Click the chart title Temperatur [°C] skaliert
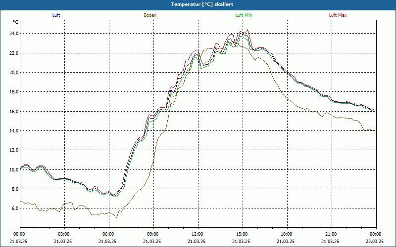The width and height of the screenshot is (396, 247). [202, 4]
